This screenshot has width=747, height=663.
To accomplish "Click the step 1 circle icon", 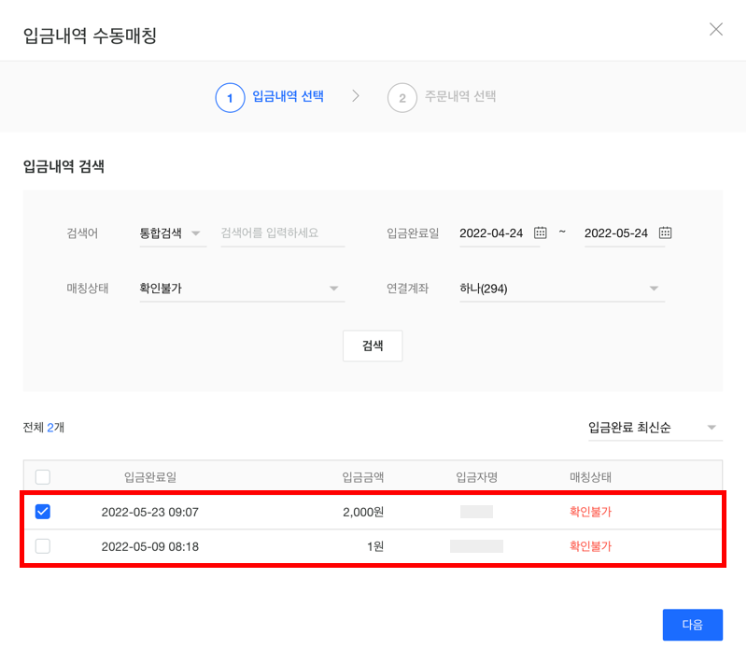I will 230,98.
